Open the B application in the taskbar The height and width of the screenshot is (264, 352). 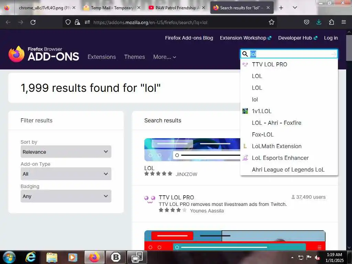click(115, 257)
